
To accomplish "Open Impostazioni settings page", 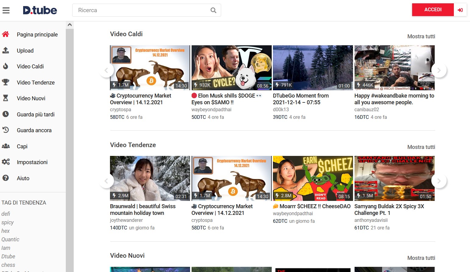I will click(33, 162).
